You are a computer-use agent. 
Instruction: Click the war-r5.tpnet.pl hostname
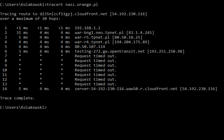(x=92, y=37)
